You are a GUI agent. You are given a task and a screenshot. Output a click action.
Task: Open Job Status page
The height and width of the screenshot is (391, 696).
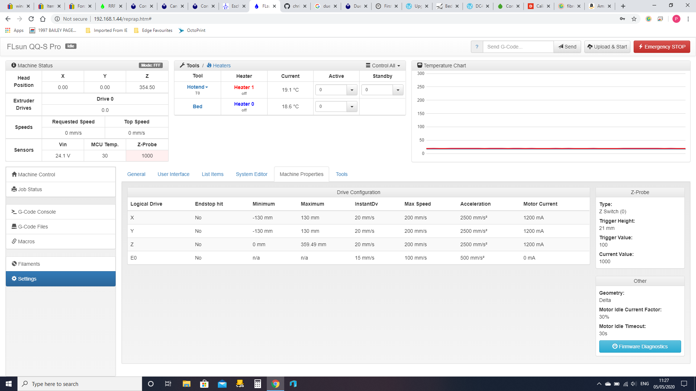click(x=61, y=189)
